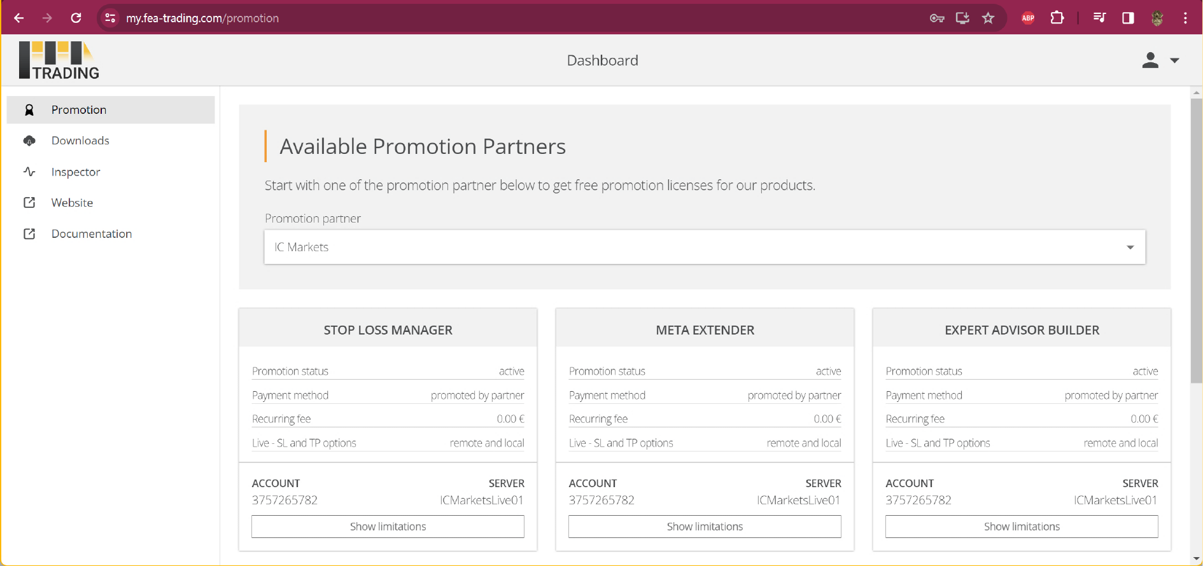The image size is (1203, 566).
Task: Reload the page with the refresh icon
Action: click(76, 18)
